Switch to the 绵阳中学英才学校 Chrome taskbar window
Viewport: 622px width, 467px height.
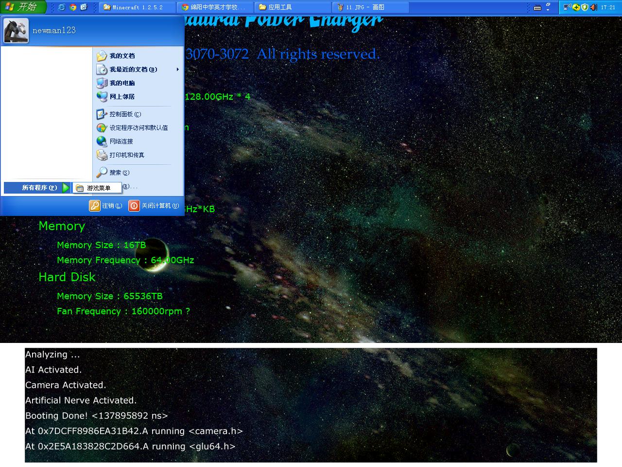(x=215, y=7)
